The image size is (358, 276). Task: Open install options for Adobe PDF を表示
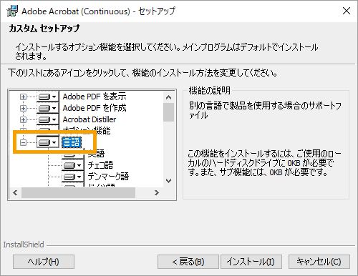47,97
